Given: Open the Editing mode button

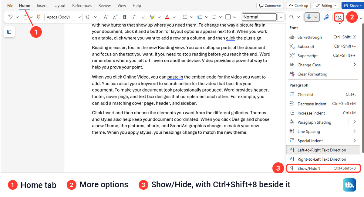Looking at the screenshot, I should tap(326, 5).
